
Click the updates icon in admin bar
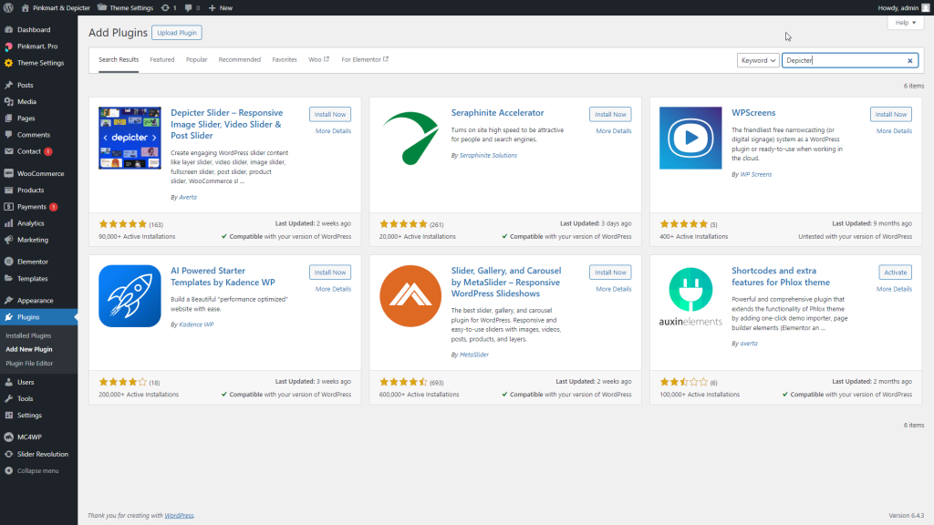point(165,7)
